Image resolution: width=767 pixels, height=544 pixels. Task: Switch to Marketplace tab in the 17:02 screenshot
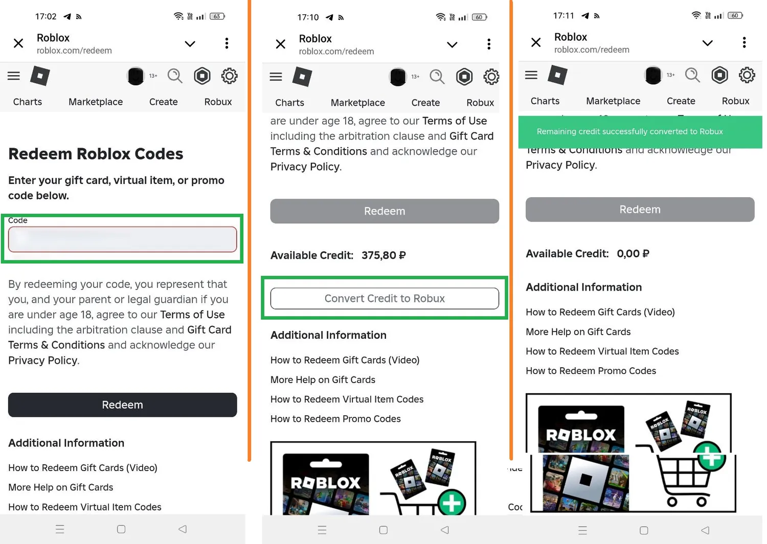(x=96, y=102)
